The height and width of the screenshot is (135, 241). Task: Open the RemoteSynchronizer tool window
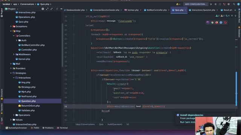16,128
